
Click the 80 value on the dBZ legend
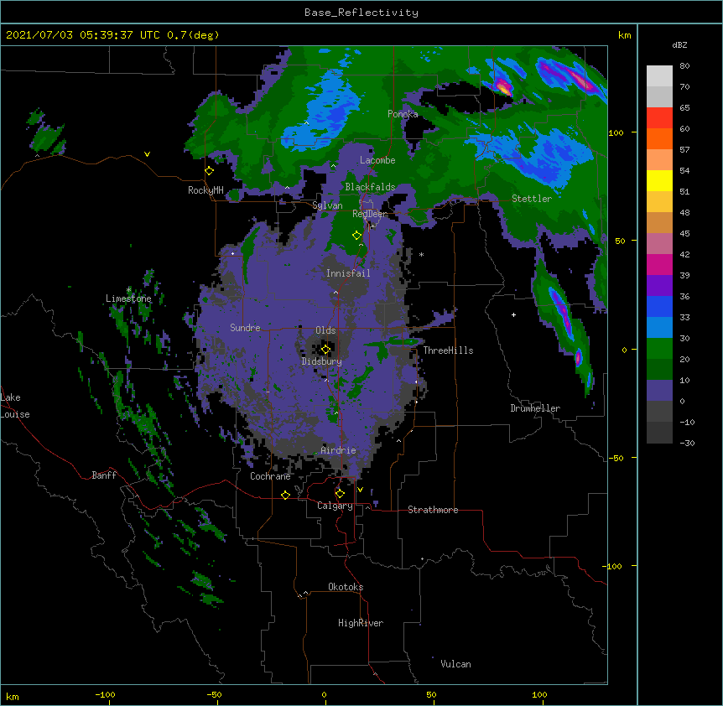tap(684, 66)
